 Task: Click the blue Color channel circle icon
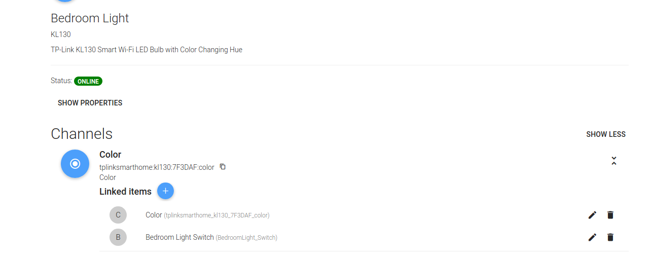[75, 164]
